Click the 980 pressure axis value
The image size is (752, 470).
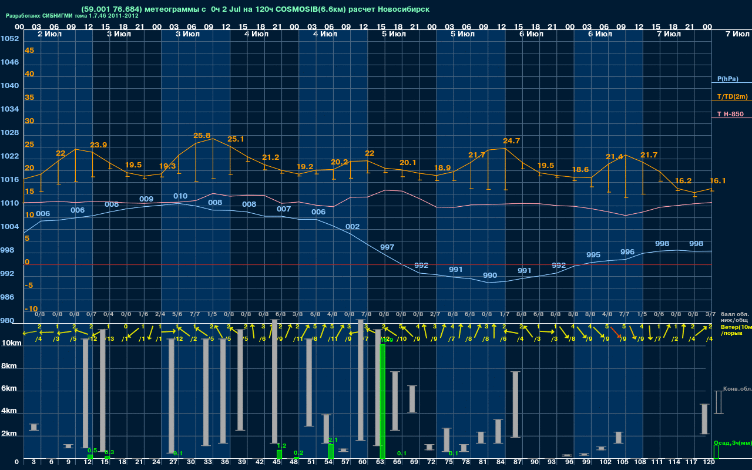(8, 321)
